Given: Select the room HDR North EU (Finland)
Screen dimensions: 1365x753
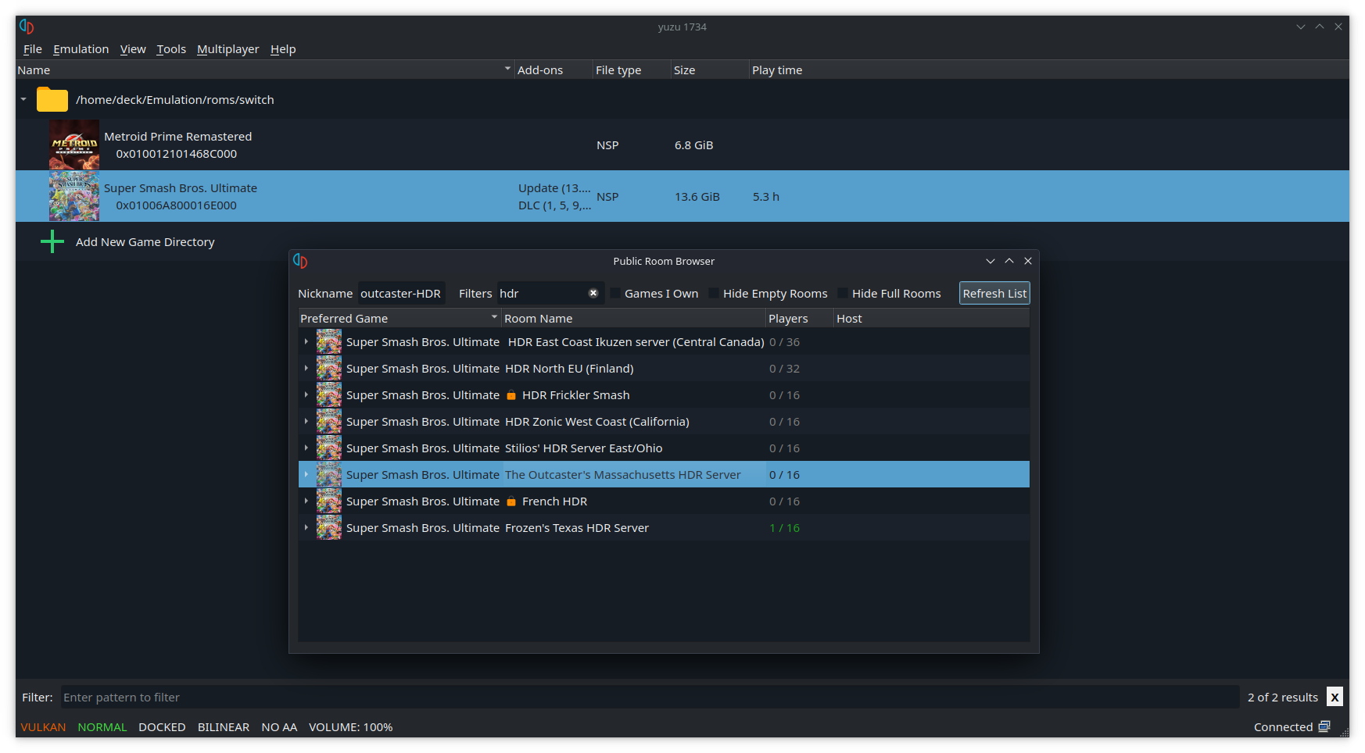Looking at the screenshot, I should click(569, 369).
